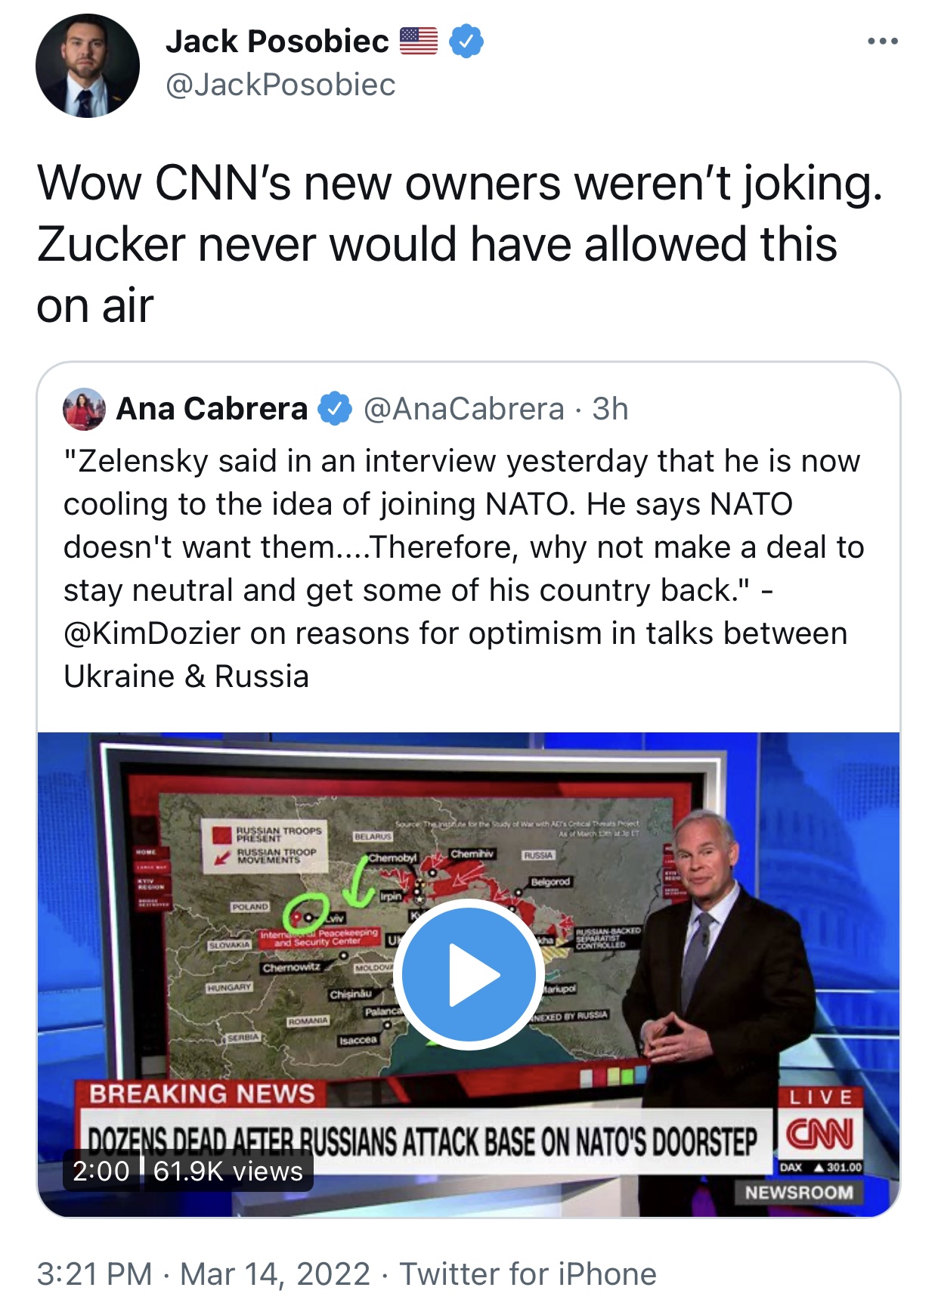Open the three-dot tweet options menu

coord(882,42)
